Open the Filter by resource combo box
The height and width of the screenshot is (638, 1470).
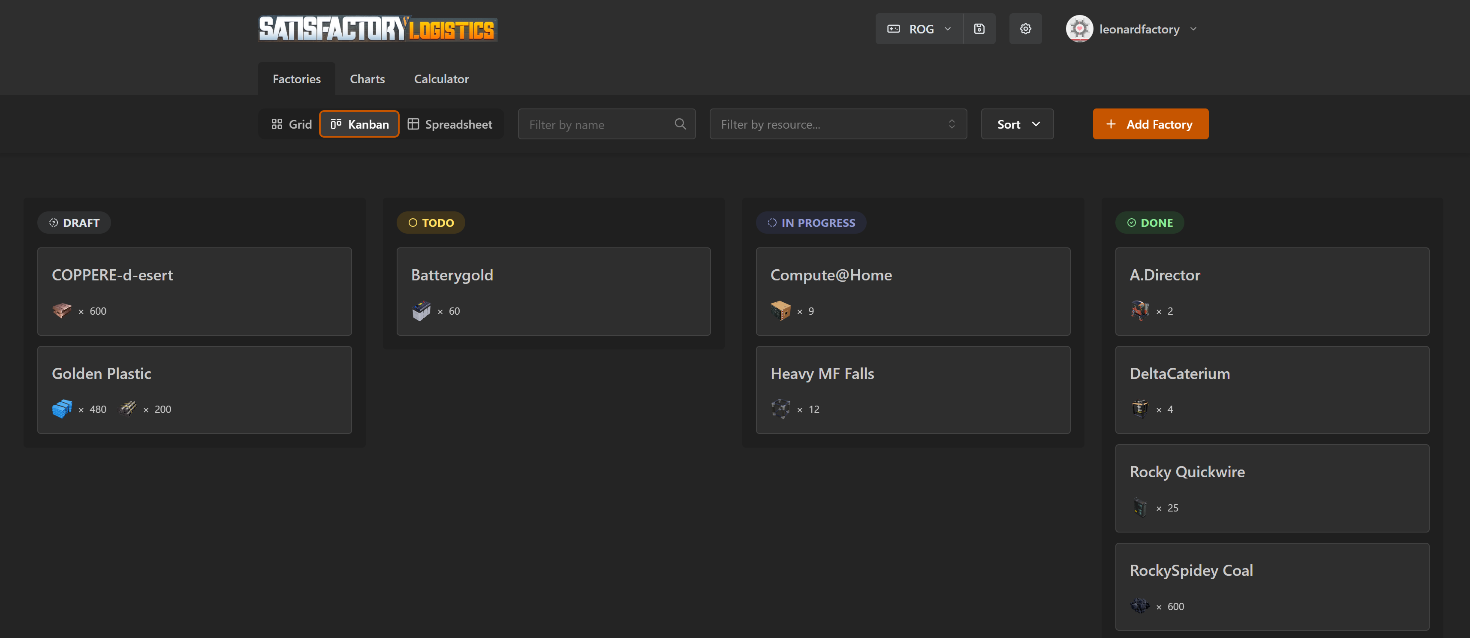click(x=838, y=124)
